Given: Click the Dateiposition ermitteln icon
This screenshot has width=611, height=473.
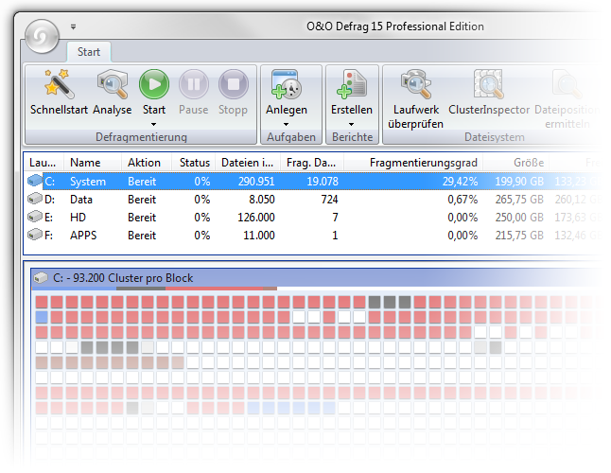Looking at the screenshot, I should tap(567, 84).
